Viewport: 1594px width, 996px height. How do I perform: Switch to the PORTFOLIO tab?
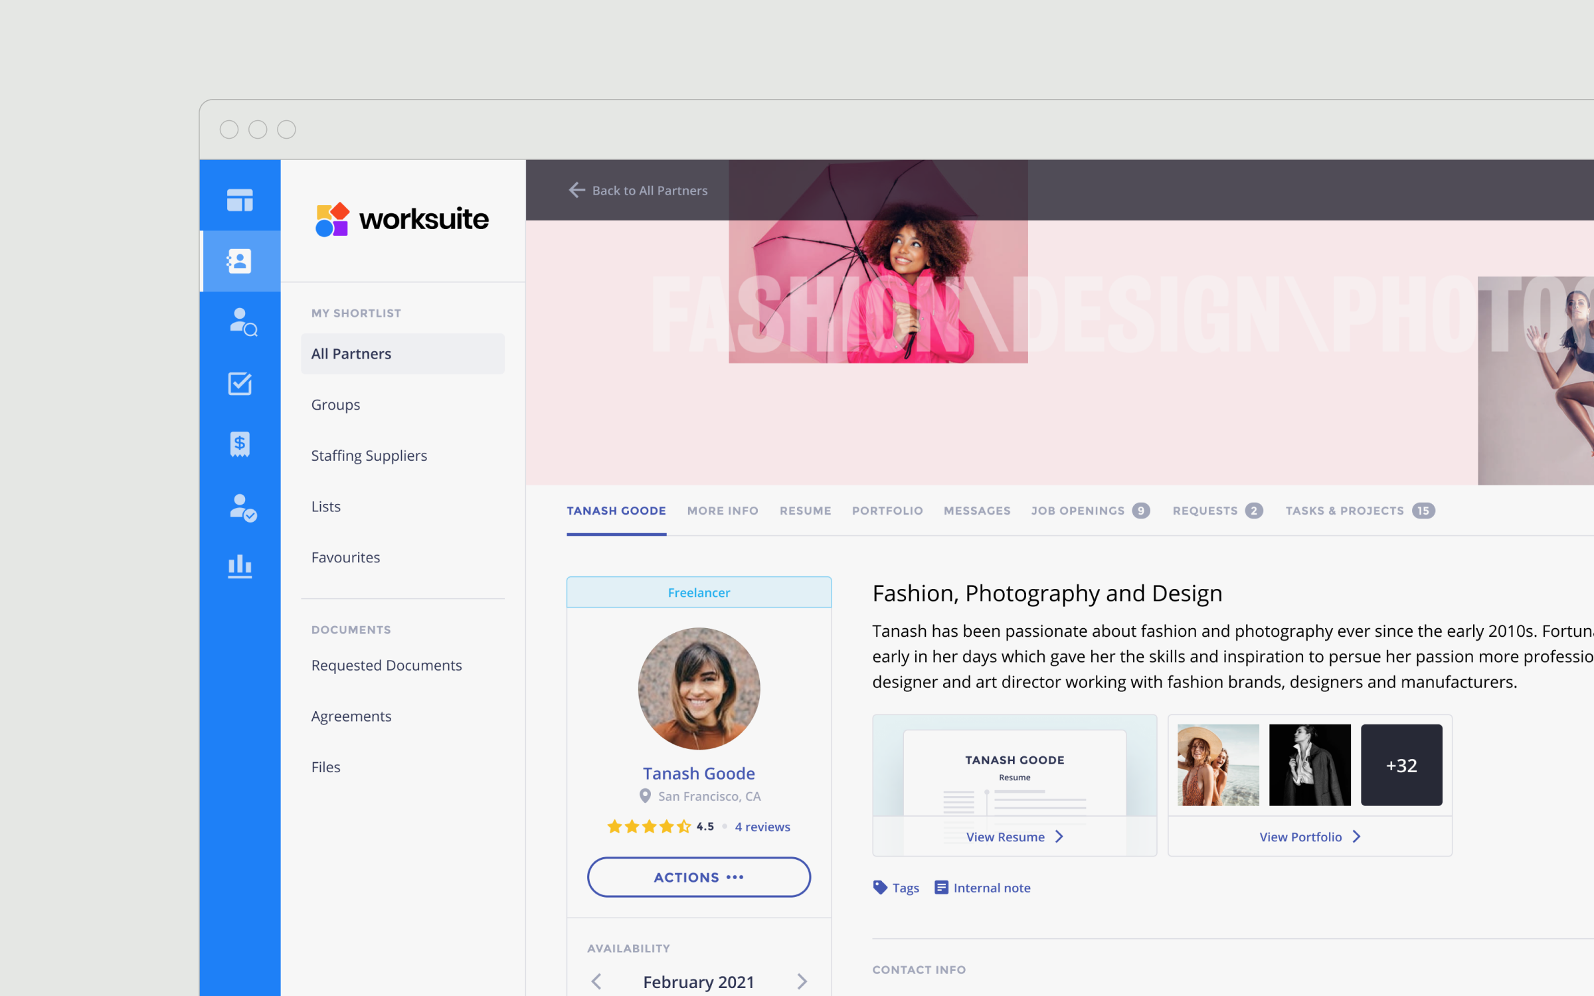(887, 511)
